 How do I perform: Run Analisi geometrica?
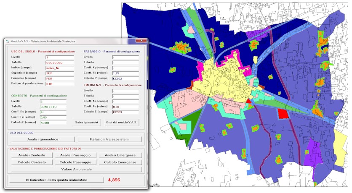click(43, 139)
